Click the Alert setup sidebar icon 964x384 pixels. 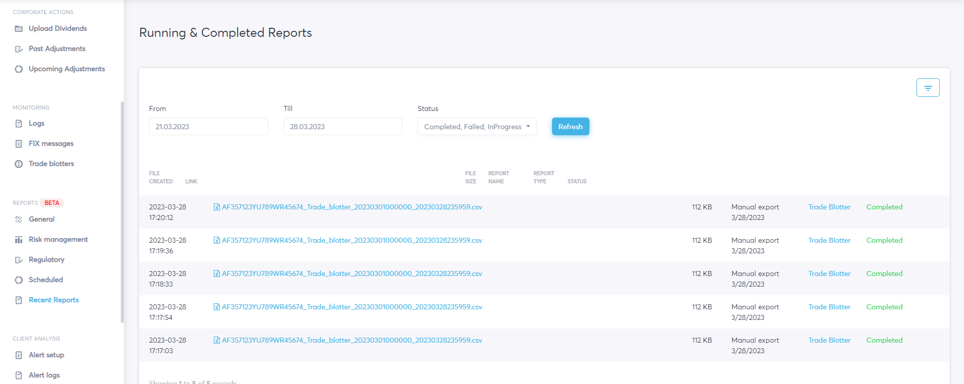click(19, 355)
